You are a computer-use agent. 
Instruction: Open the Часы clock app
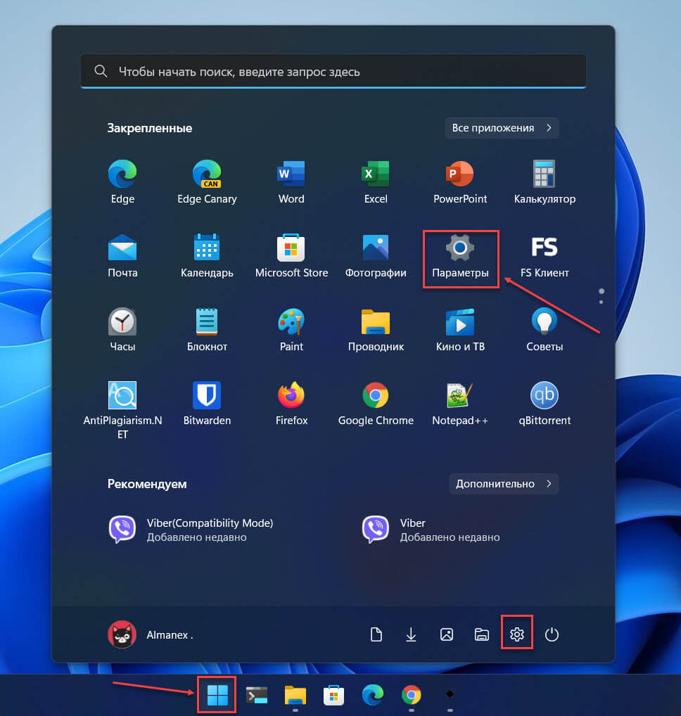tap(122, 329)
